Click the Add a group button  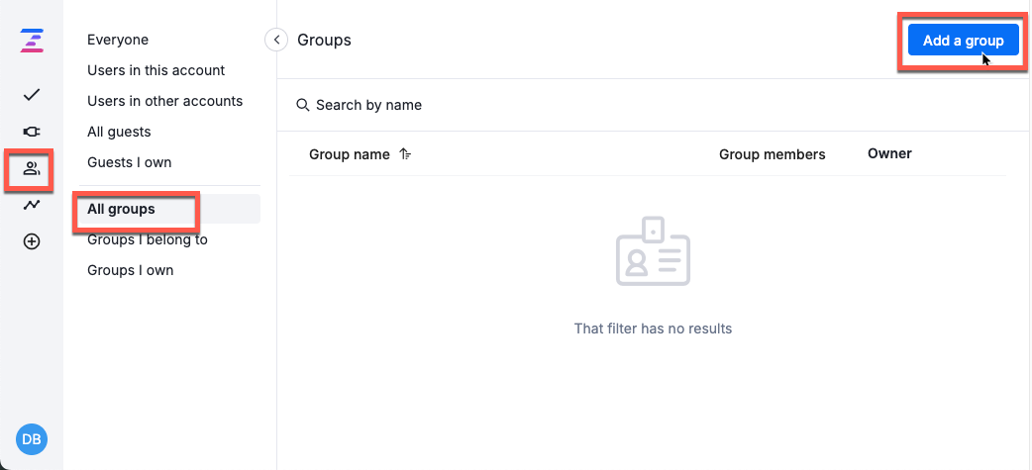963,41
